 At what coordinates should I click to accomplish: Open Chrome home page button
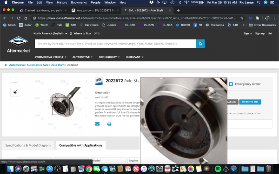tap(26, 18)
